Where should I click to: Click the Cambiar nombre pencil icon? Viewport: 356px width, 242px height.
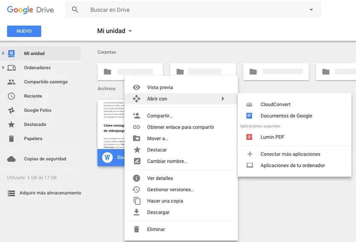coord(137,161)
